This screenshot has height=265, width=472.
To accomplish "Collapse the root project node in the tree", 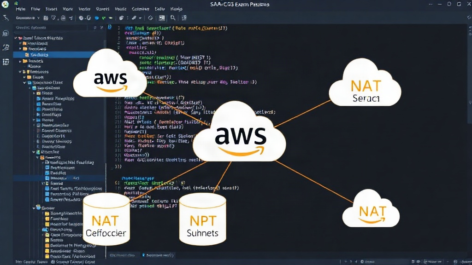I will (x=16, y=38).
